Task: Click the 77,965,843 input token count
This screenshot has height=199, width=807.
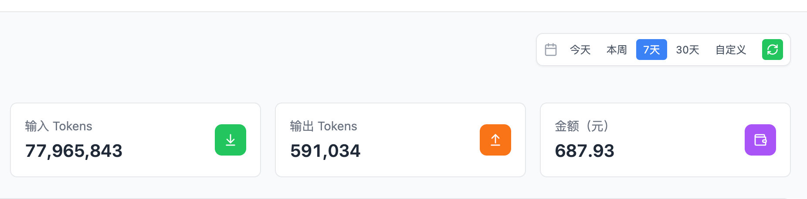Action: (74, 151)
